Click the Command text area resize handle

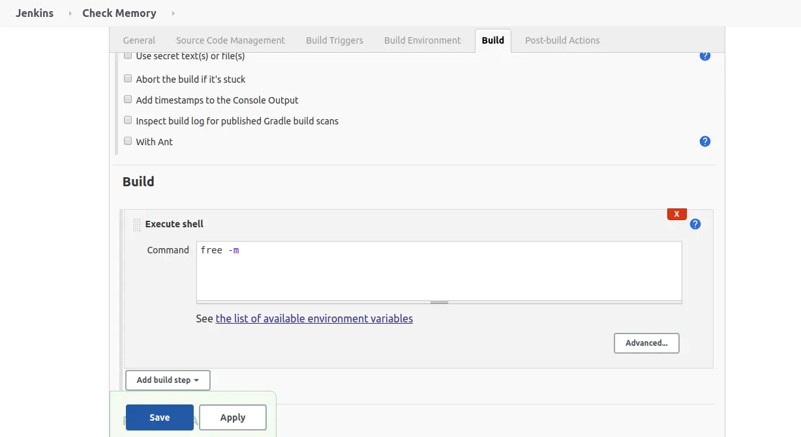click(x=439, y=302)
